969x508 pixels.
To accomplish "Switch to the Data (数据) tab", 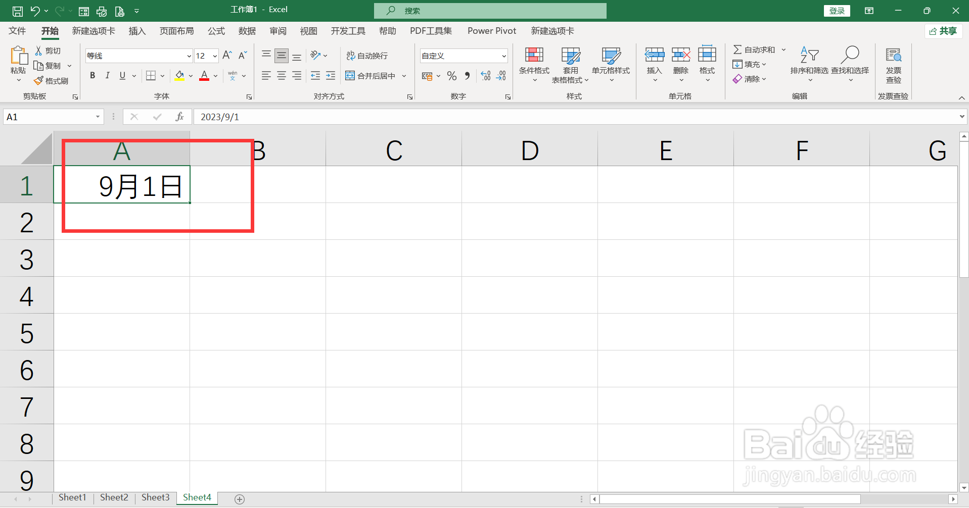I will [247, 31].
